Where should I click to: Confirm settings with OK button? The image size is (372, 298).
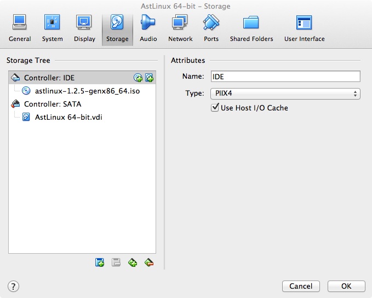(x=346, y=286)
